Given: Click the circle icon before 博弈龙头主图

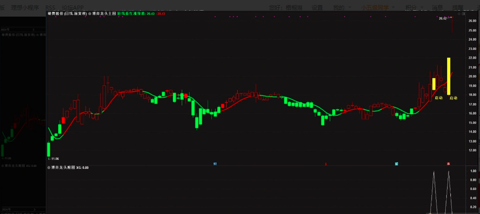Looking at the screenshot, I should (x=90, y=14).
